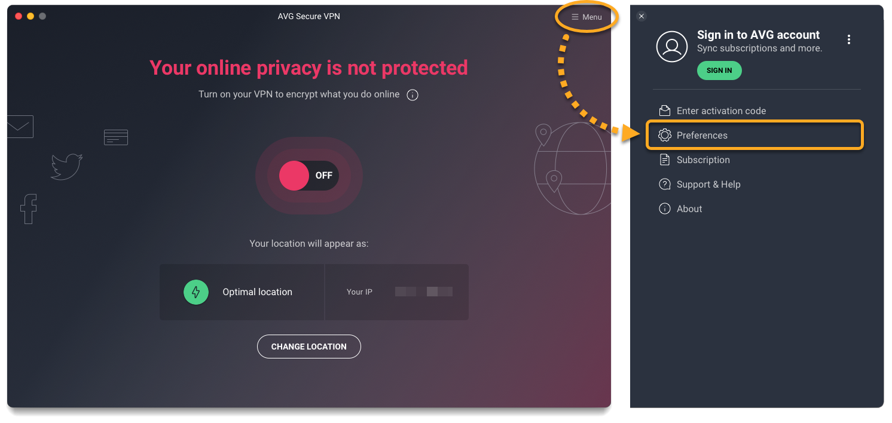Screen dimensions: 892x423
Task: Open the Support & Help entry
Action: (x=708, y=185)
